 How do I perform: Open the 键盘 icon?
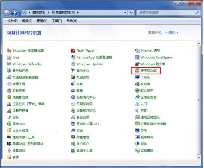73,91
